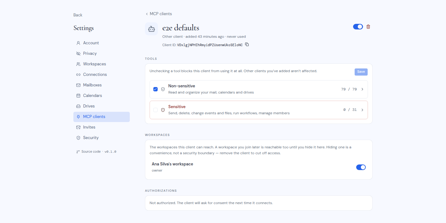446x223 pixels.
Task: Click the MCP clients plug icon
Action: click(x=78, y=117)
